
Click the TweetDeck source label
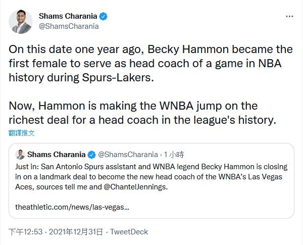pos(129,232)
